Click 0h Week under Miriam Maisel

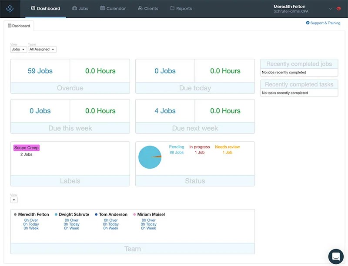click(x=148, y=228)
